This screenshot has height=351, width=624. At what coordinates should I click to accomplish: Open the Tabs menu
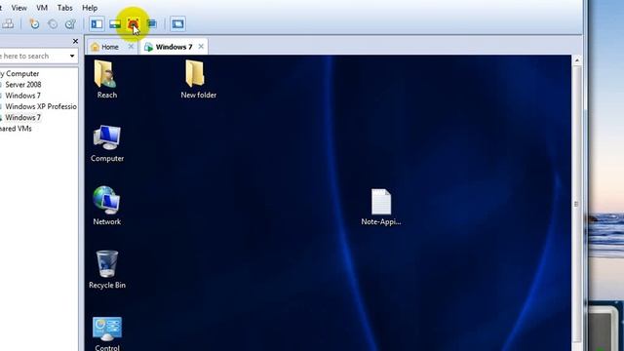[65, 8]
